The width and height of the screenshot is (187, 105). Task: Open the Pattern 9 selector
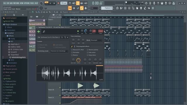[x=107, y=8]
